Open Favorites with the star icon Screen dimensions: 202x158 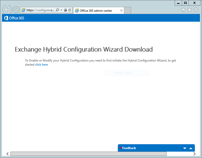pyautogui.click(x=189, y=10)
